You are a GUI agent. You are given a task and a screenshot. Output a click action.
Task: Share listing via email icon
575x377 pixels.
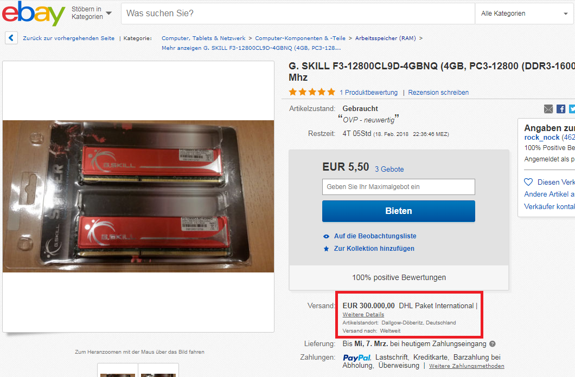548,109
